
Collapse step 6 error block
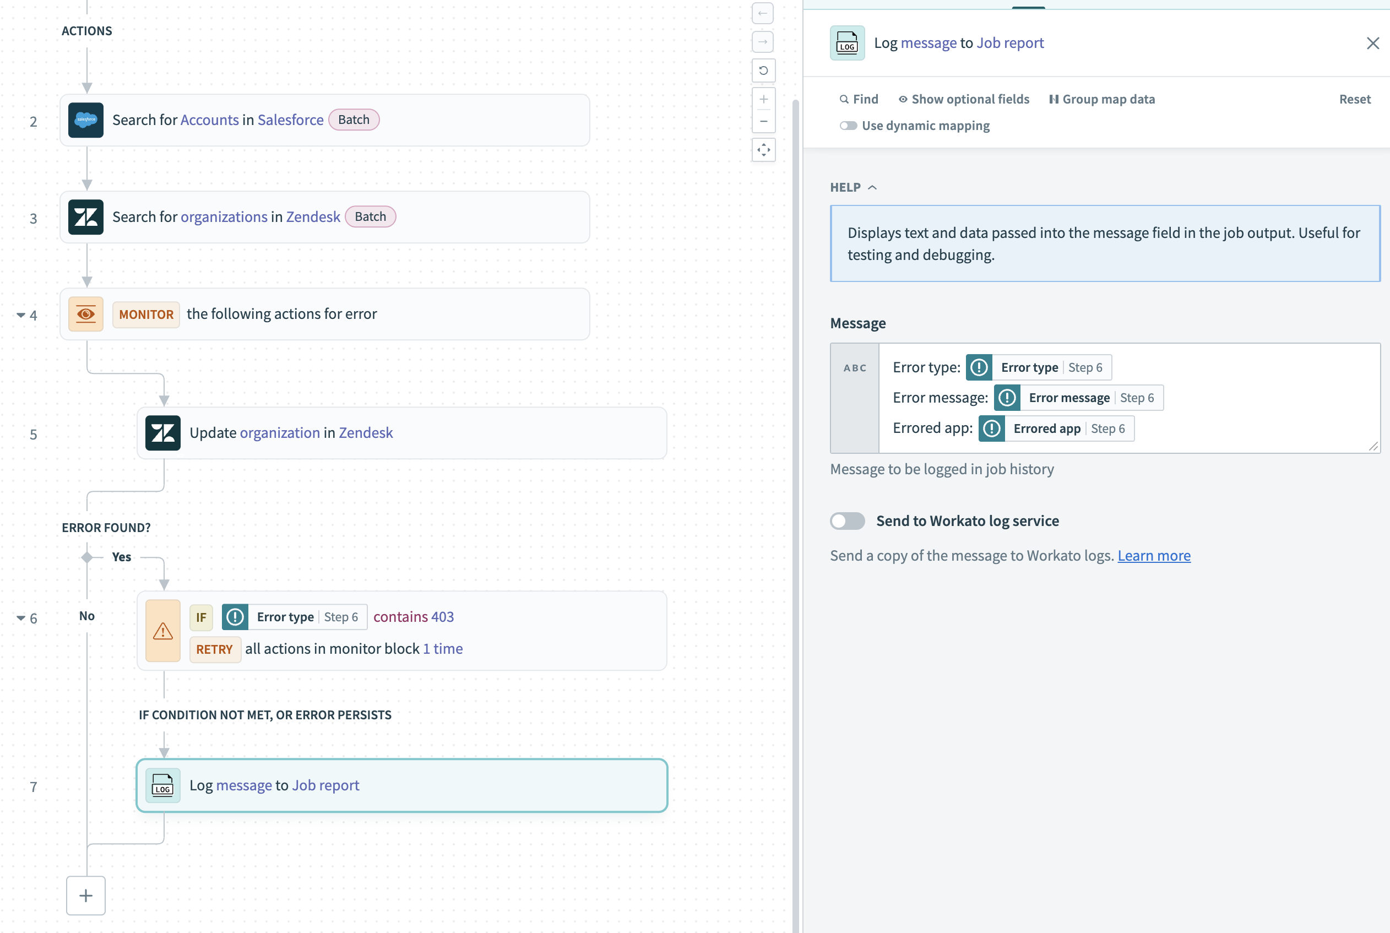20,619
